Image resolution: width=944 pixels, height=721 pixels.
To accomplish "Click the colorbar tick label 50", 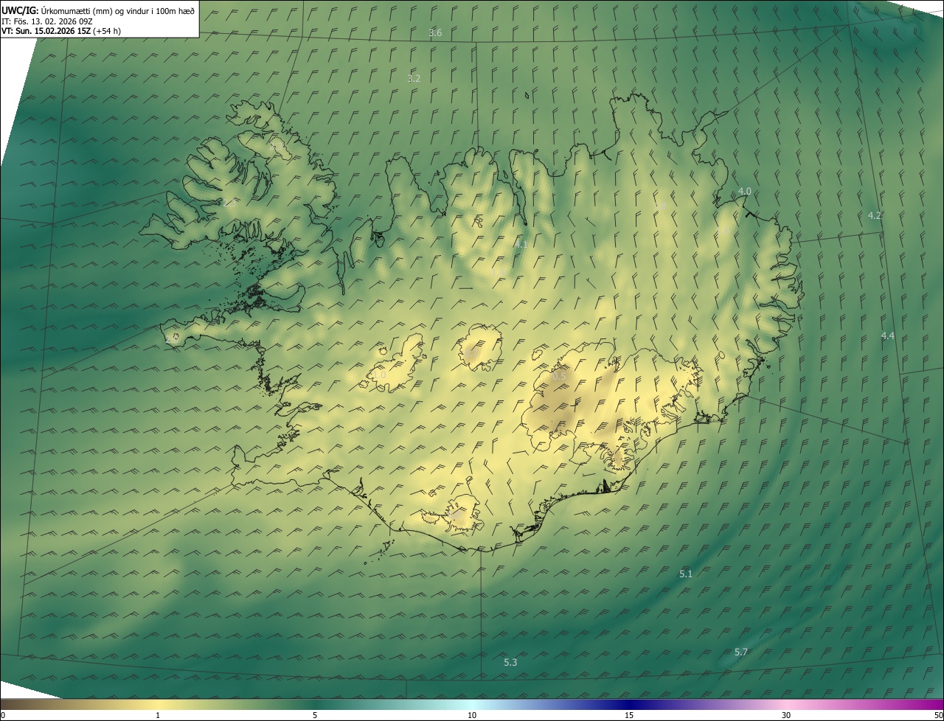I will tap(939, 716).
